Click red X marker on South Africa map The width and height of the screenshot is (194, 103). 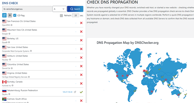(152, 91)
